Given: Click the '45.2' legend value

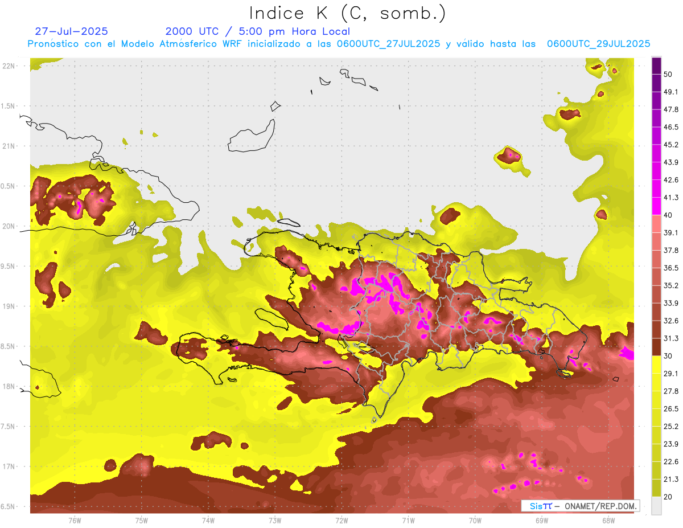Looking at the screenshot, I should [x=671, y=145].
